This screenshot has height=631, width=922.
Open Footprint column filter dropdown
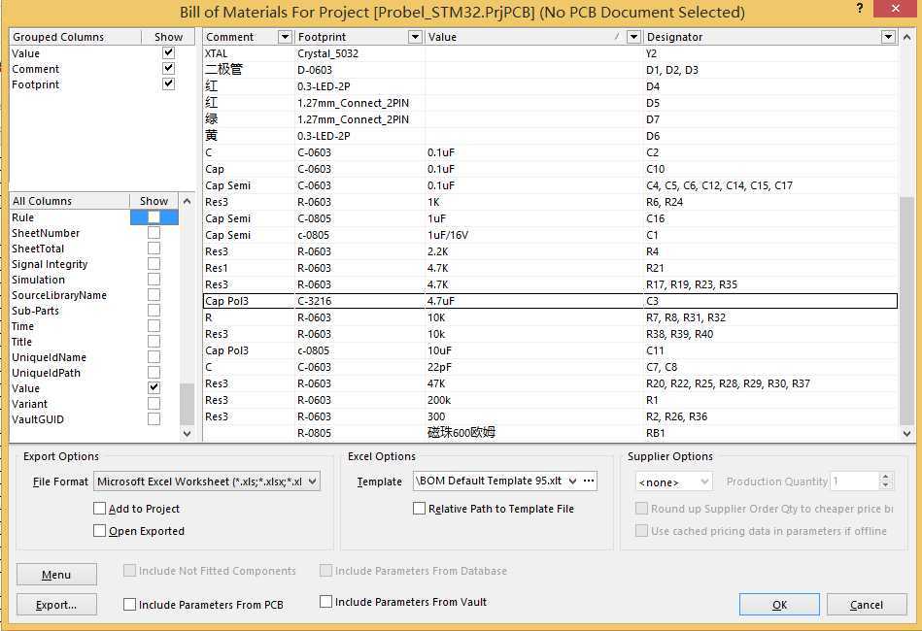point(415,37)
